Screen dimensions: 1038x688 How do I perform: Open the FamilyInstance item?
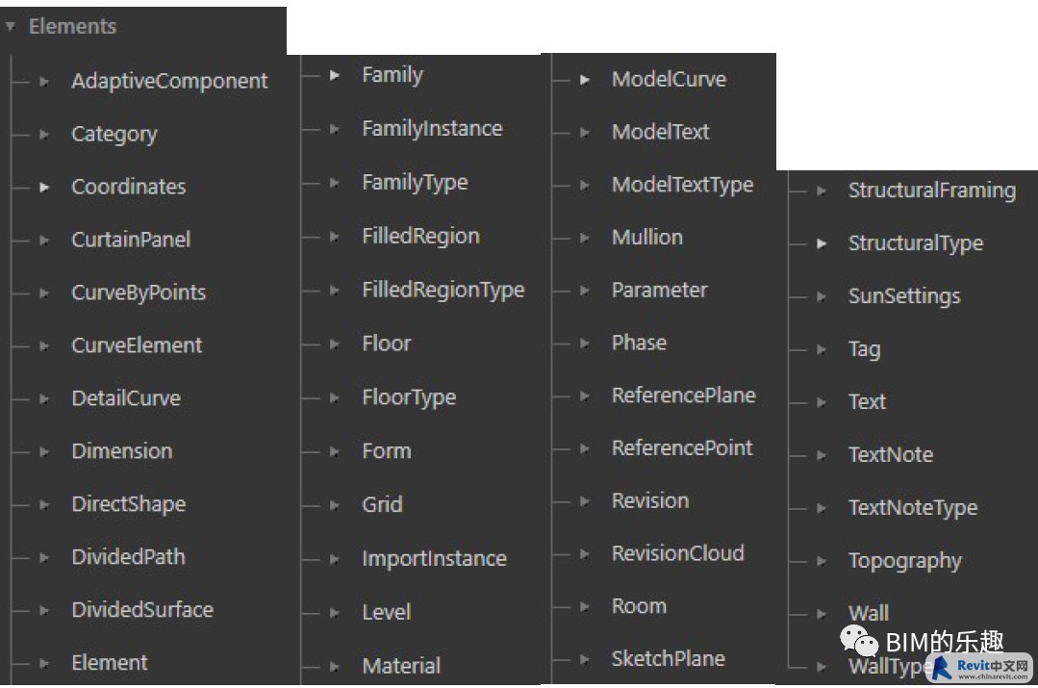click(x=432, y=129)
